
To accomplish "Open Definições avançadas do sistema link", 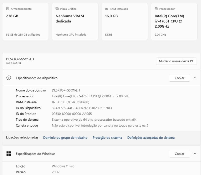I will 151,137.
